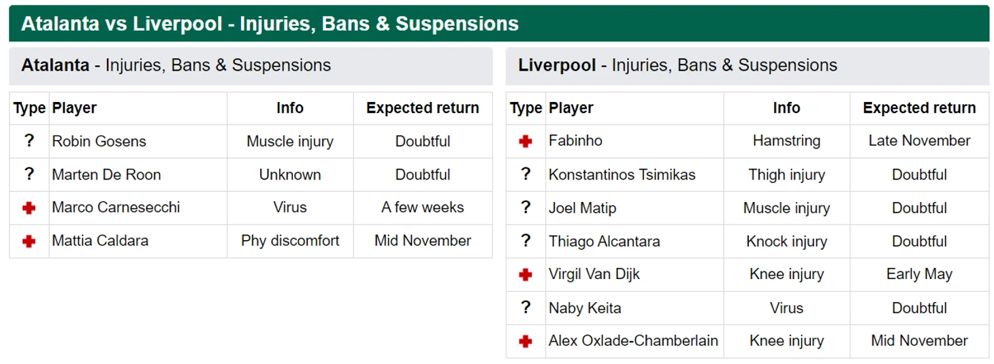This screenshot has width=994, height=364.
Task: Click the Virgil Van Dijk player name
Action: pos(594,275)
